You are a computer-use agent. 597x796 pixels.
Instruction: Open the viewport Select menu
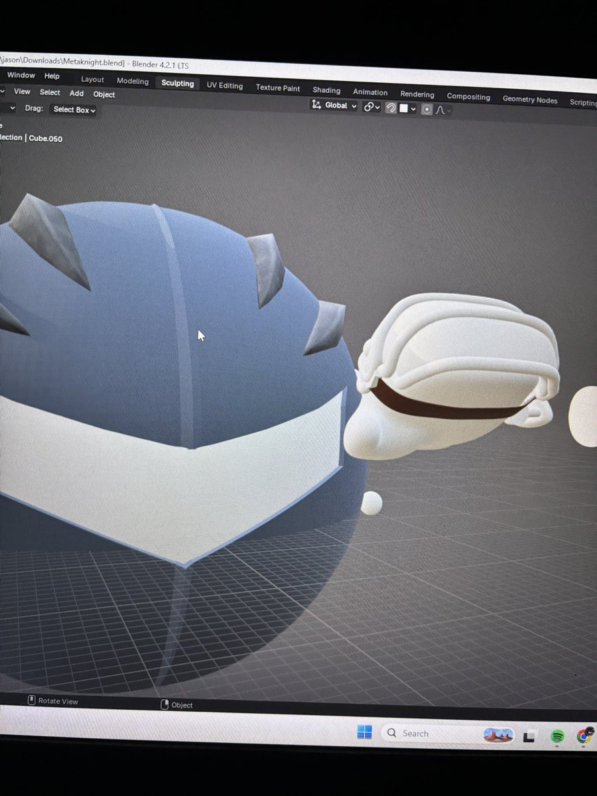(50, 93)
